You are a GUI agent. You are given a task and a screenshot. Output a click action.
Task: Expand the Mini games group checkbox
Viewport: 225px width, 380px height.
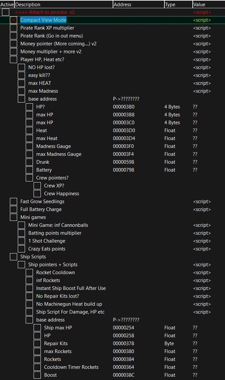(x=13, y=217)
